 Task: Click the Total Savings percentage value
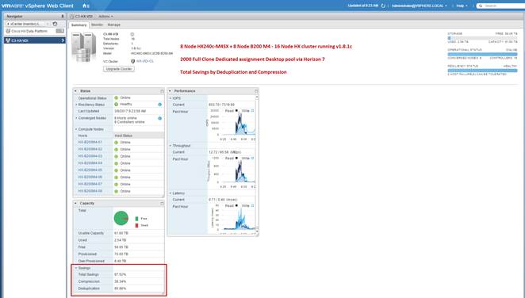pos(121,274)
